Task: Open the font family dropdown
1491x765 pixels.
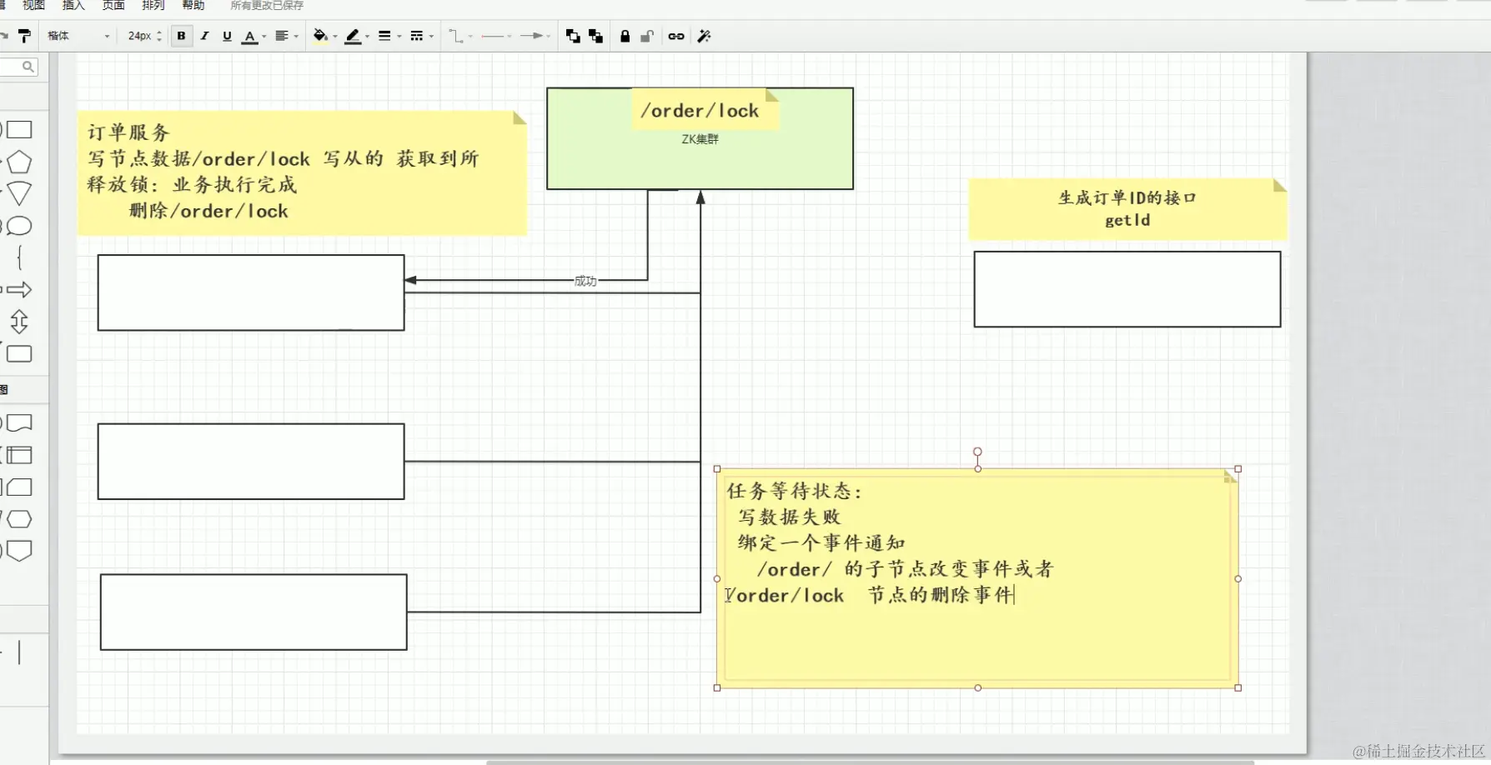Action: 78,36
